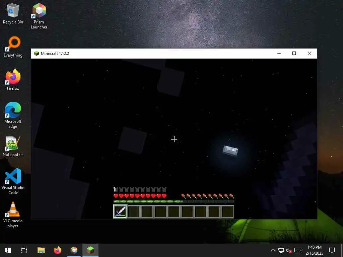The width and height of the screenshot is (343, 257).
Task: Open the notification action center
Action: click(332, 250)
